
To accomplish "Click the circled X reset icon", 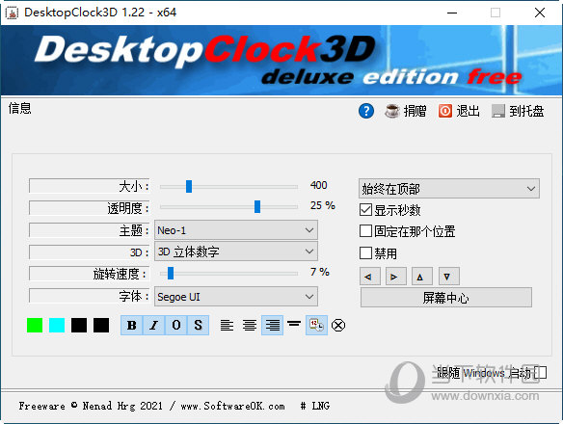I will click(338, 326).
